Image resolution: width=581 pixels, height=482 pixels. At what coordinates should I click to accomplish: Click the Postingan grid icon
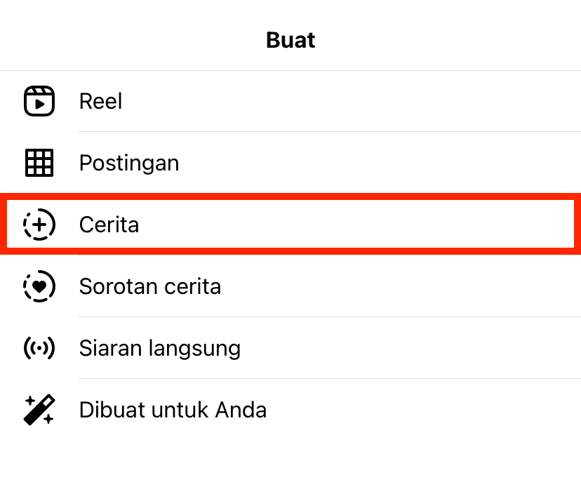click(x=39, y=163)
